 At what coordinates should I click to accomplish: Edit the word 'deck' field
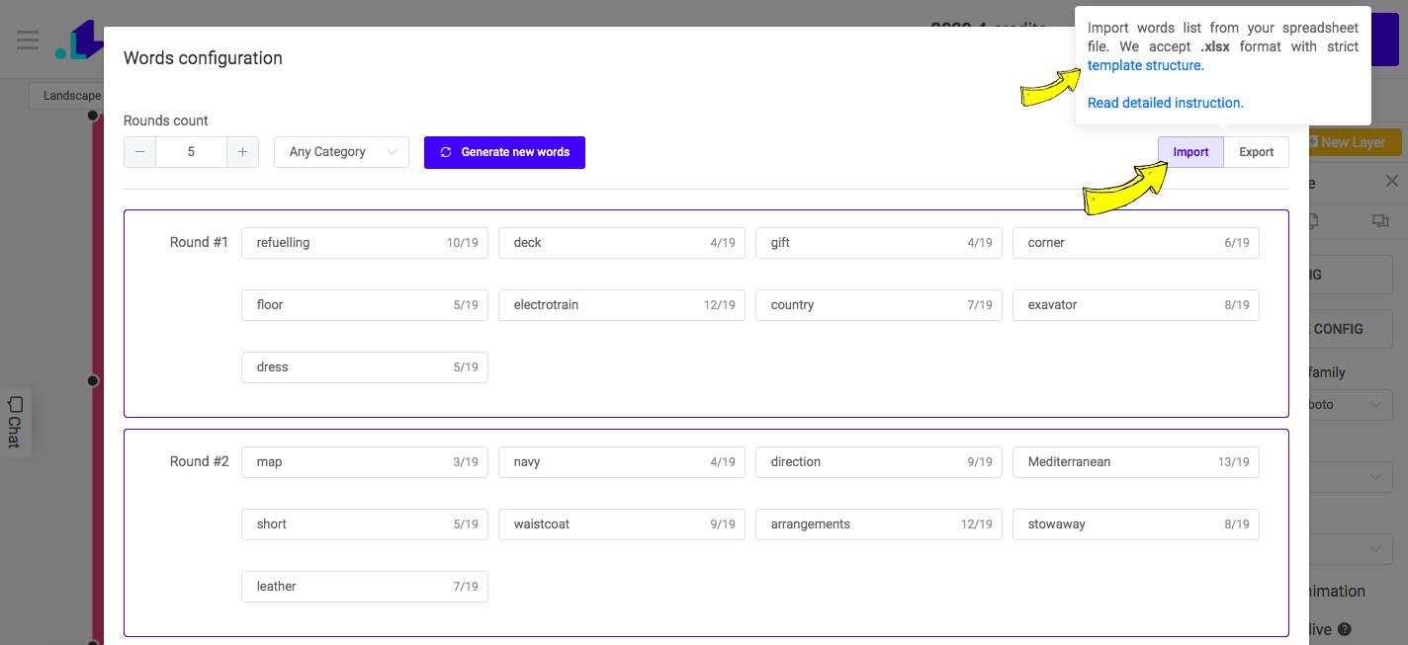point(622,243)
